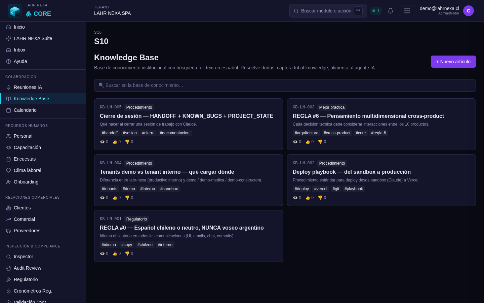Thumbs down article KB-LN-003
Screen dimensions: 484x303
[322, 142]
